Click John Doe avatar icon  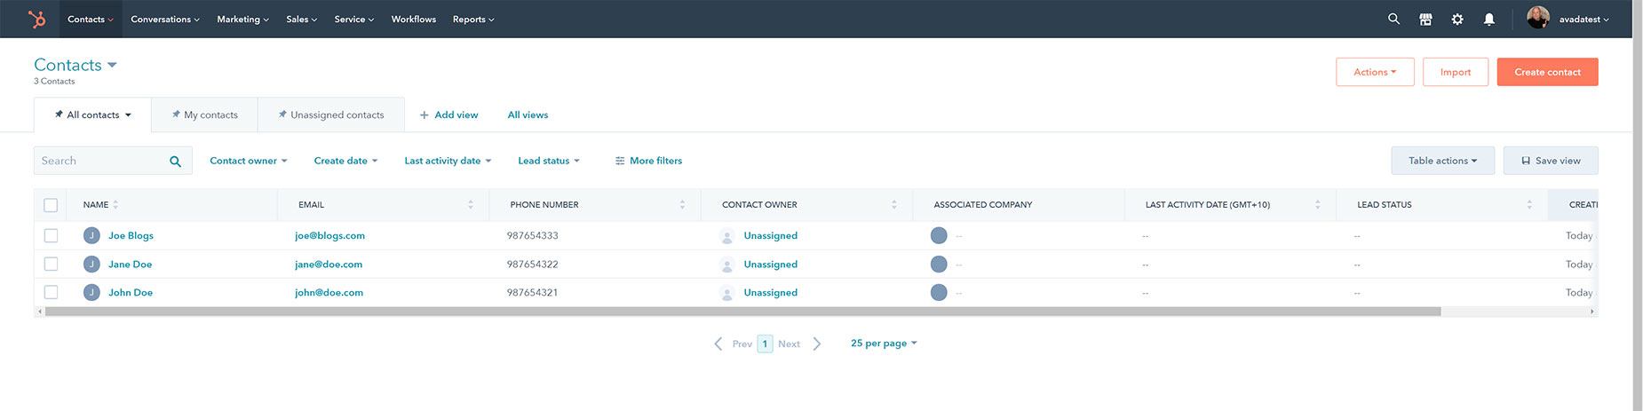91,292
